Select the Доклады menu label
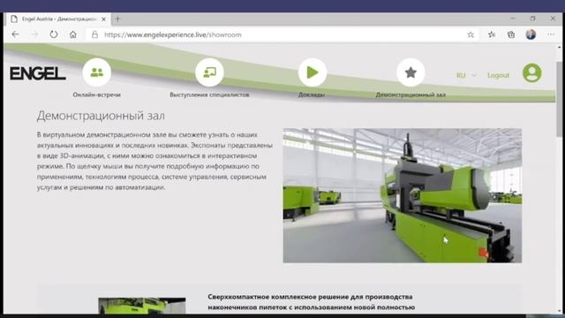 312,95
